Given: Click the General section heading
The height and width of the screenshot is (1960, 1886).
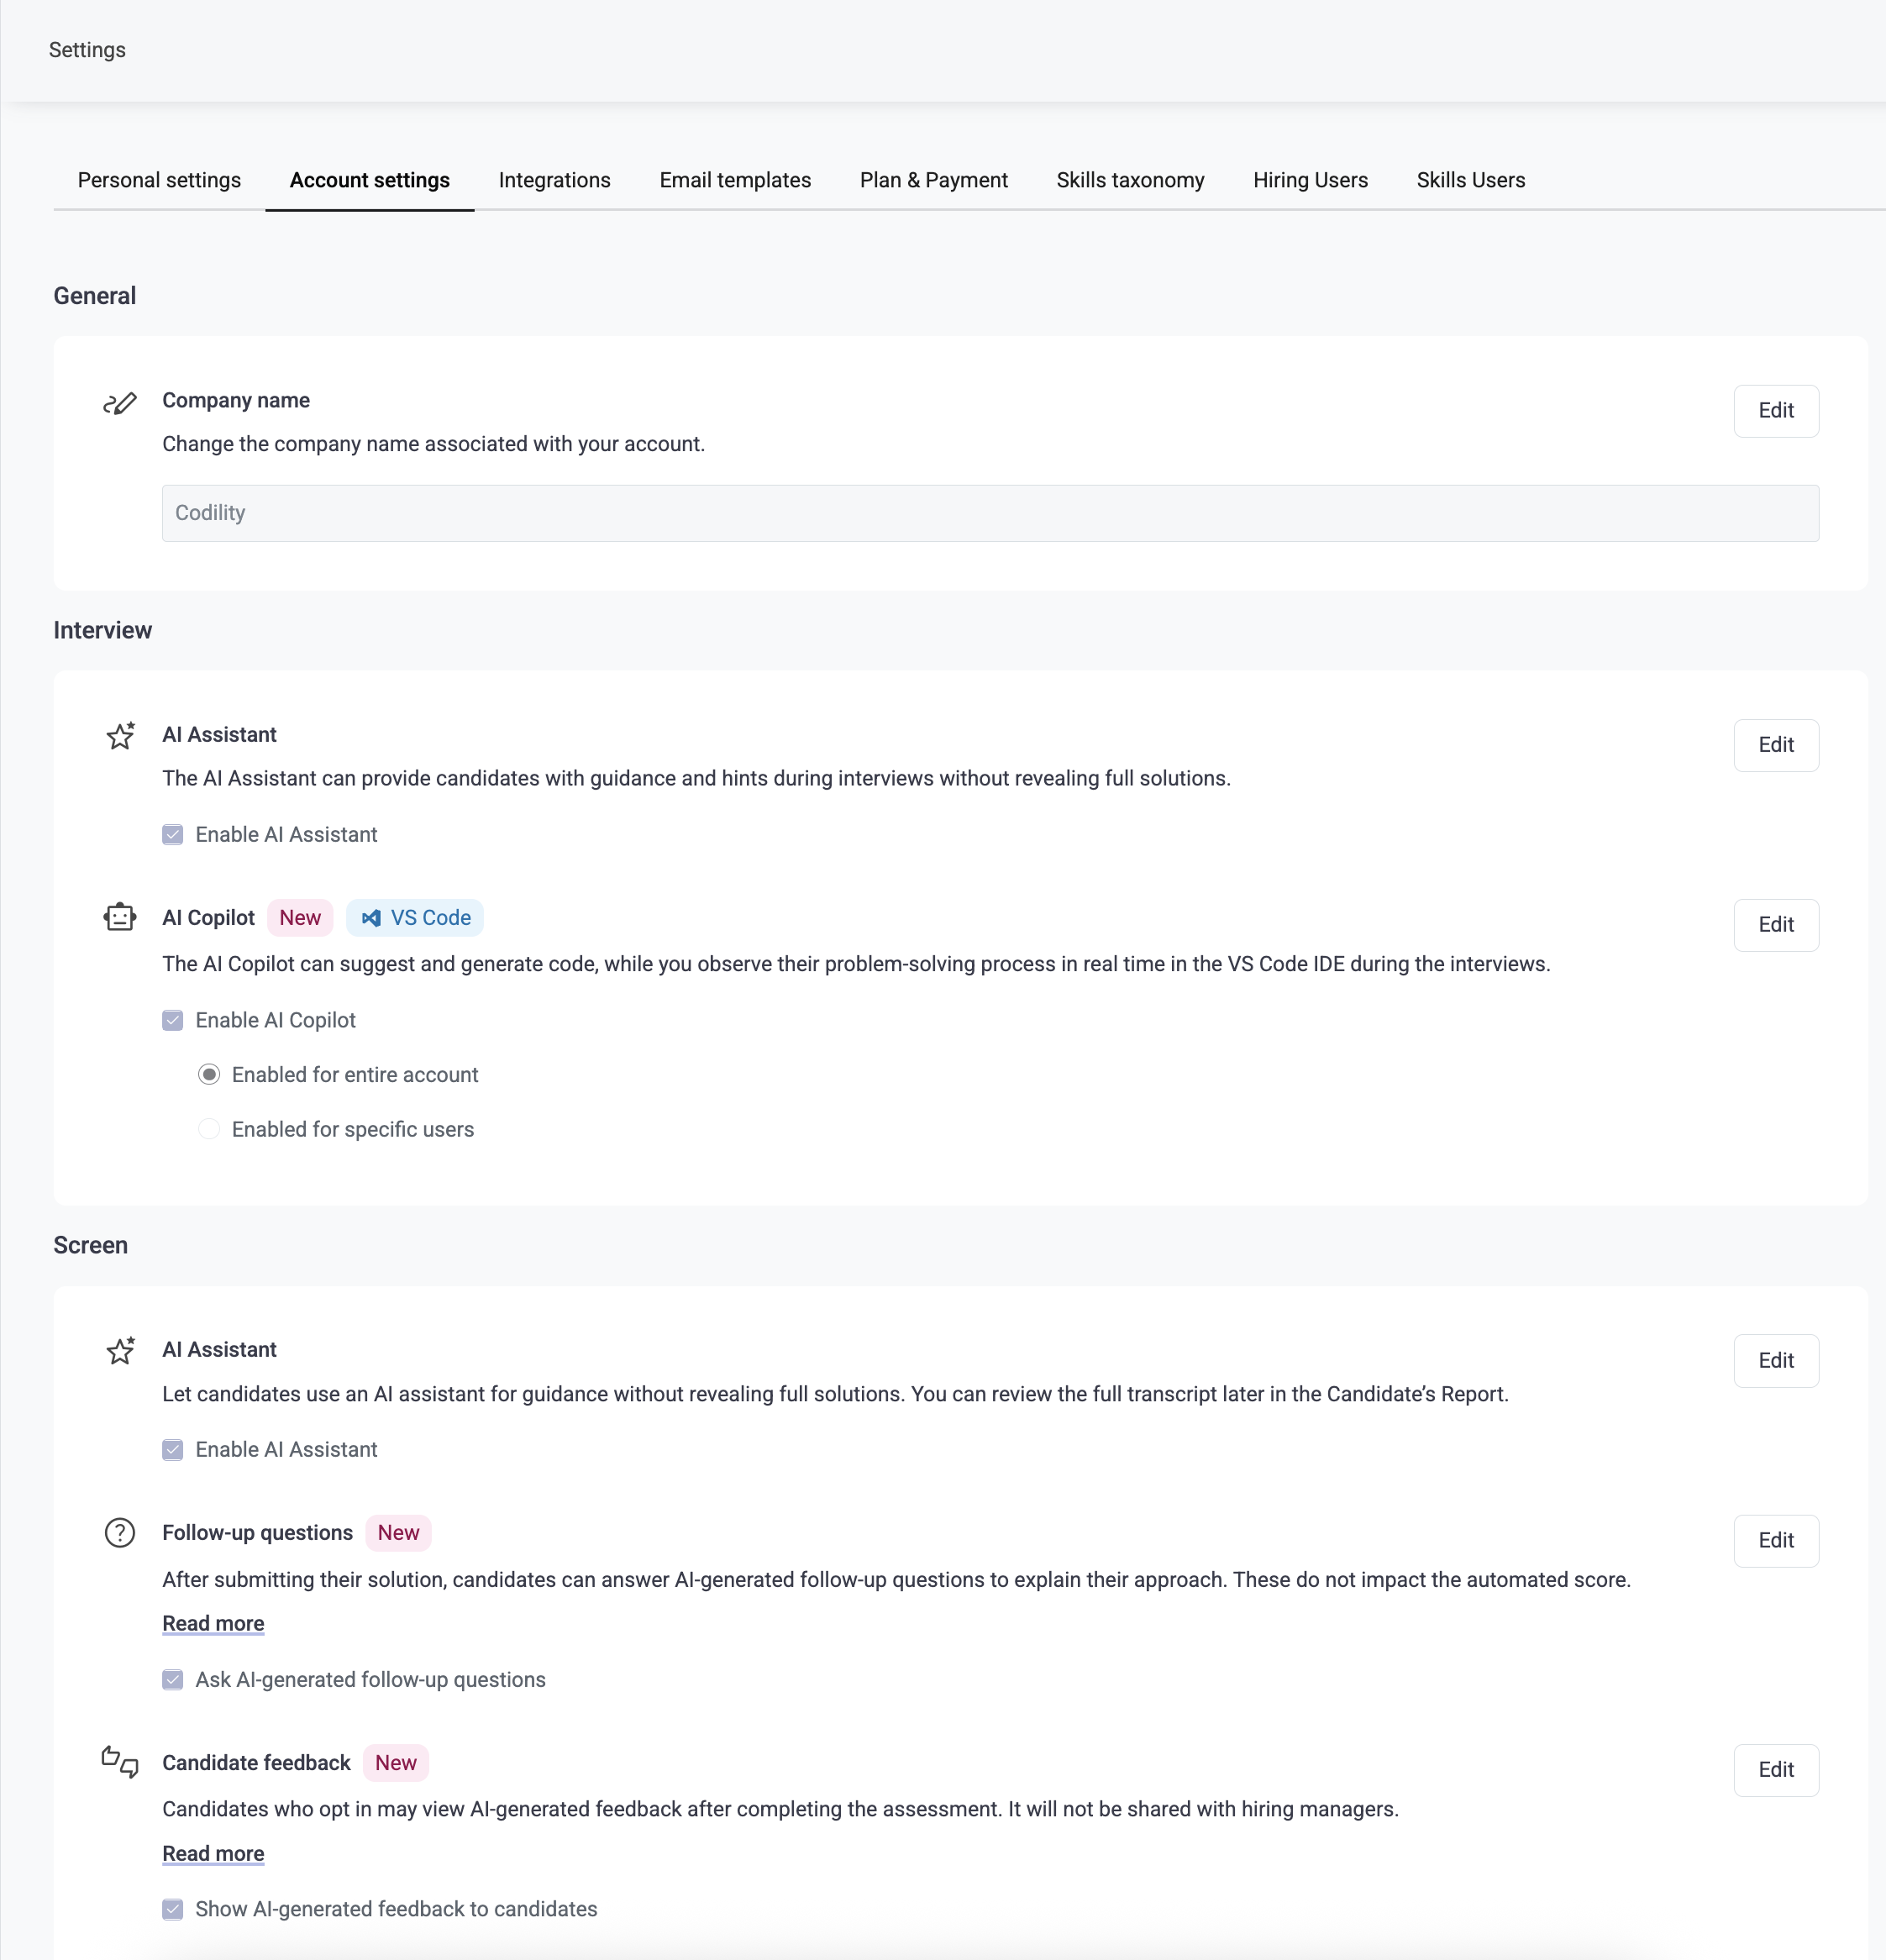Looking at the screenshot, I should (x=95, y=296).
